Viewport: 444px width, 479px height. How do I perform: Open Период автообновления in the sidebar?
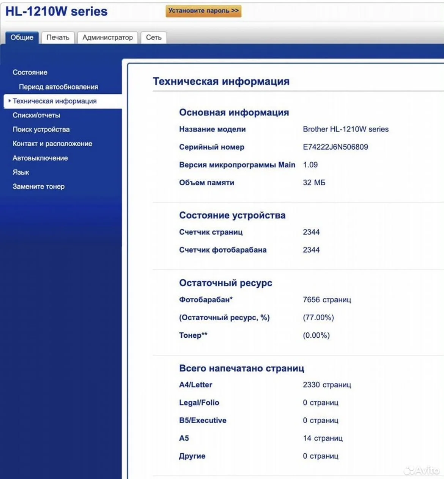coord(58,87)
